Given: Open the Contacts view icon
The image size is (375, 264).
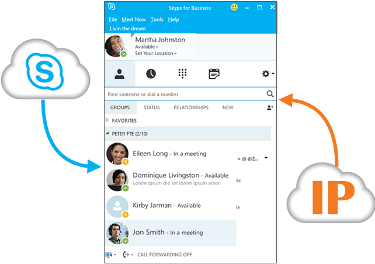Looking at the screenshot, I should (120, 74).
